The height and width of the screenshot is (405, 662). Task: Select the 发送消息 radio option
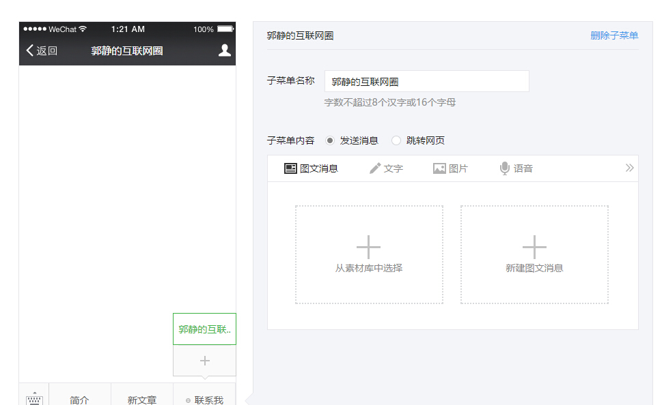(330, 140)
